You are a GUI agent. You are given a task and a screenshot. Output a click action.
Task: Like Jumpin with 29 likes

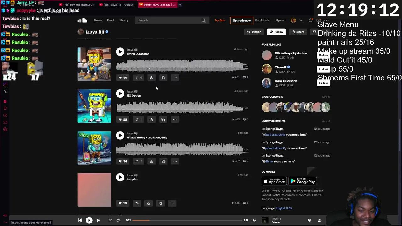123,203
